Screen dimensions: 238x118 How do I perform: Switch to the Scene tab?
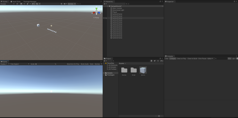tap(4, 2)
